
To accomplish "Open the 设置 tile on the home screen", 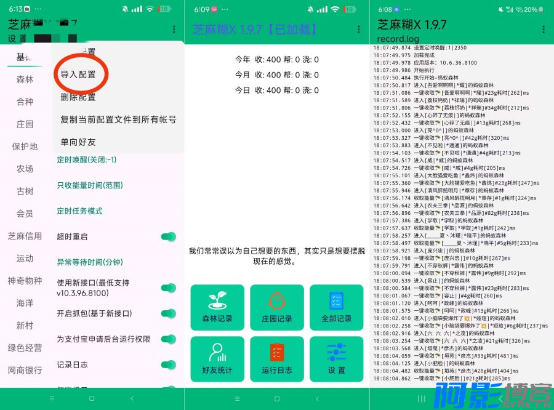I will click(336, 359).
